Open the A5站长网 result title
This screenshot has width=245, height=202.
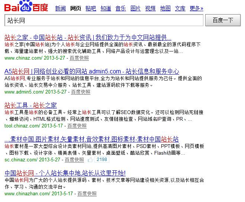coord(91,71)
